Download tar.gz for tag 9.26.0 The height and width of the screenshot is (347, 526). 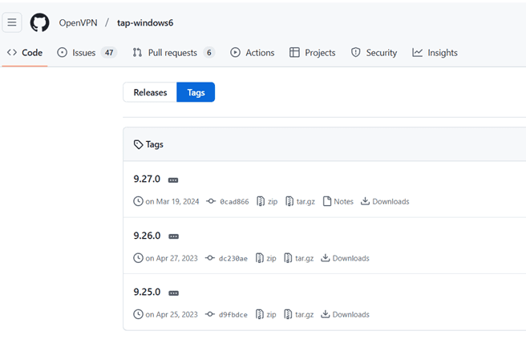coord(299,258)
